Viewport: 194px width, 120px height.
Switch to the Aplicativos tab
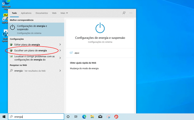click(26, 13)
